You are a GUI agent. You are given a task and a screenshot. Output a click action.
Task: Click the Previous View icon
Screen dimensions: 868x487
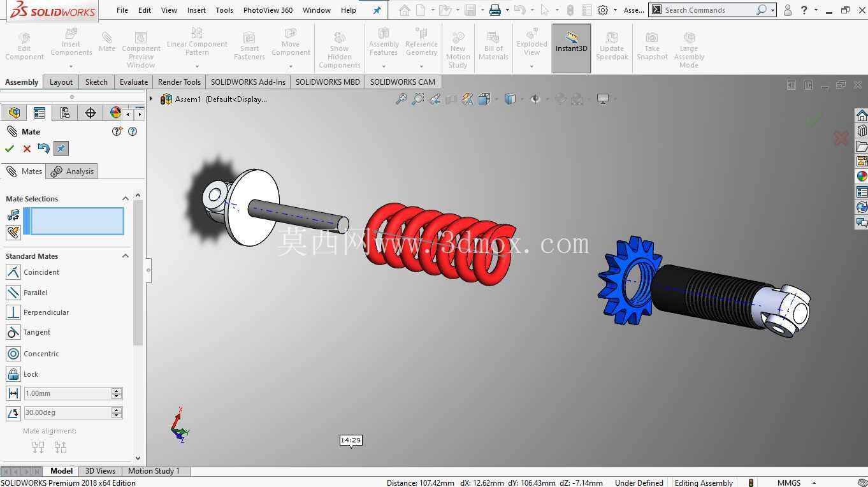(435, 99)
